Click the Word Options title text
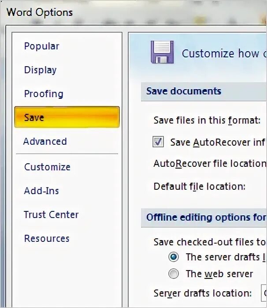The width and height of the screenshot is (267, 308). [x=40, y=12]
